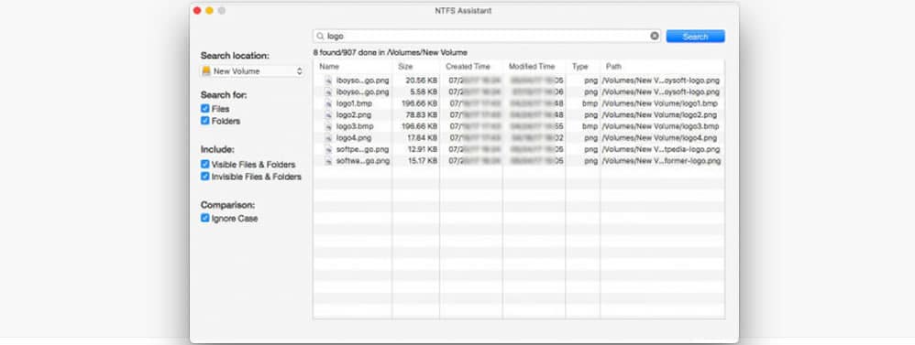Click the file icon of logo4.png
915x345 pixels.
[328, 137]
